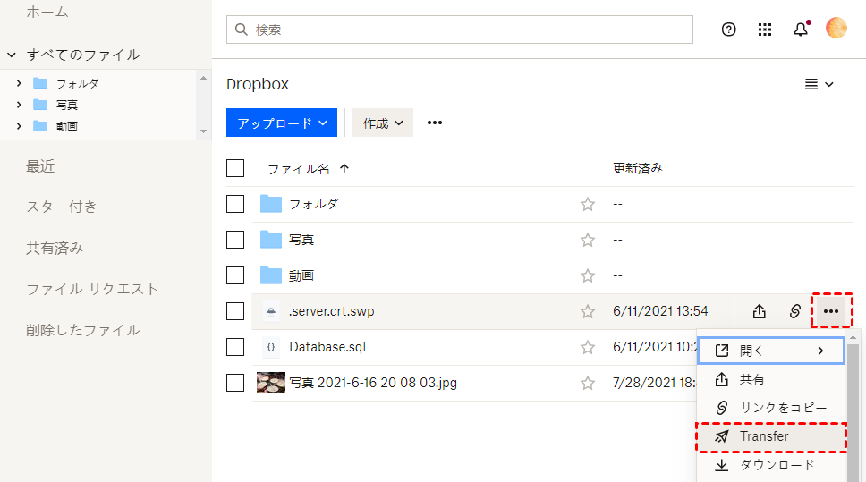
Task: Go to 削除したファイル in sidebar
Action: tap(82, 330)
